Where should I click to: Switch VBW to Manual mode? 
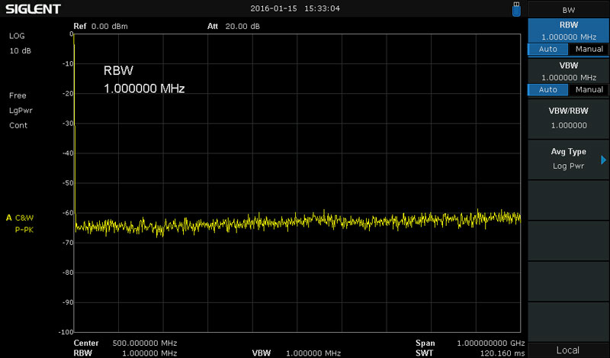(x=589, y=89)
